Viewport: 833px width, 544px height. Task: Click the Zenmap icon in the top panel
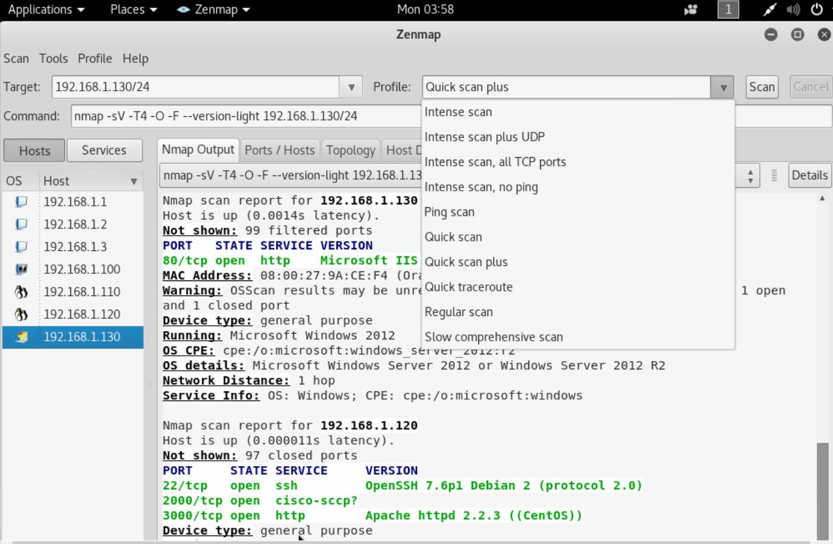[183, 9]
